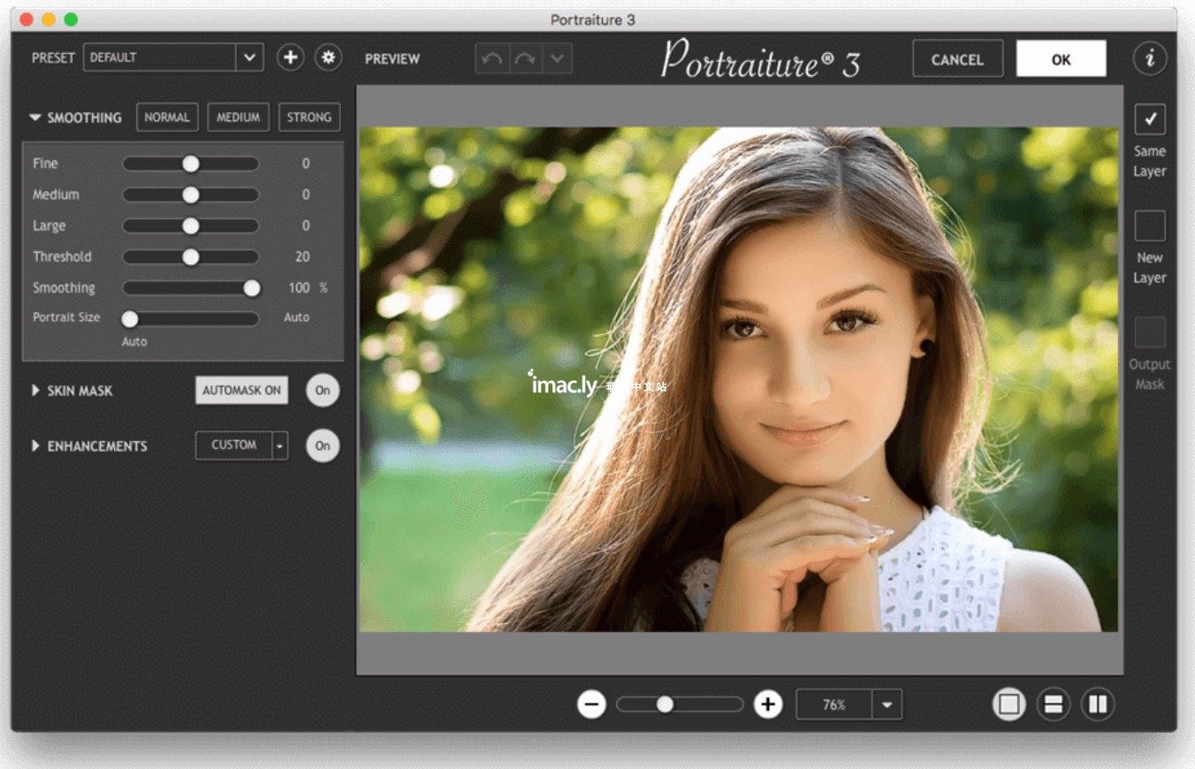Switch to single preview view icon
This screenshot has height=769, width=1195.
pyautogui.click(x=1009, y=704)
